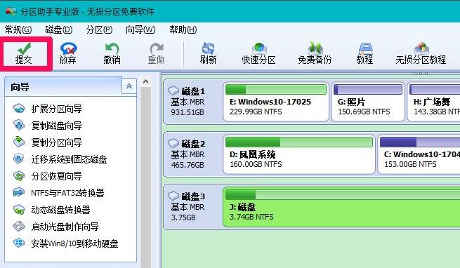
Task: Click the sidebar scroll up arrow
Action: pyautogui.click(x=145, y=82)
